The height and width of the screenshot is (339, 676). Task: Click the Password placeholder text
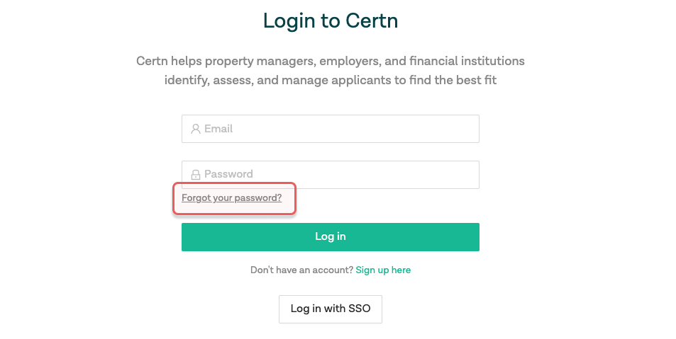click(228, 174)
